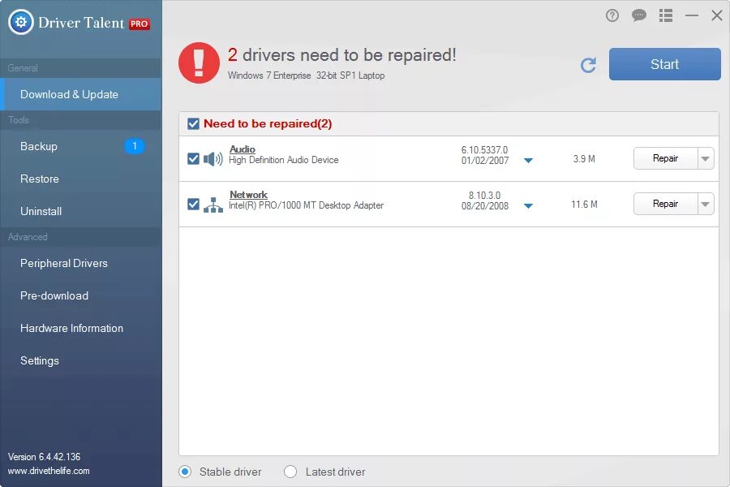Click the Network version 8.10.3.0 text
730x487 pixels.
tap(485, 195)
